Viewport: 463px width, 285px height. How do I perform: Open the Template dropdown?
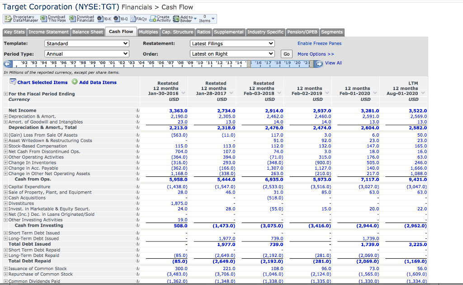coord(87,43)
